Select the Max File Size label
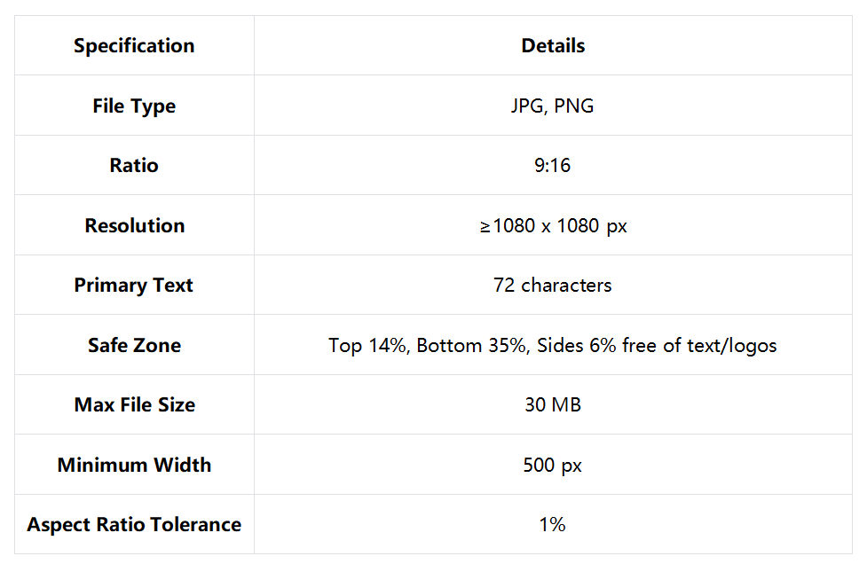Image resolution: width=867 pixels, height=564 pixels. (134, 405)
